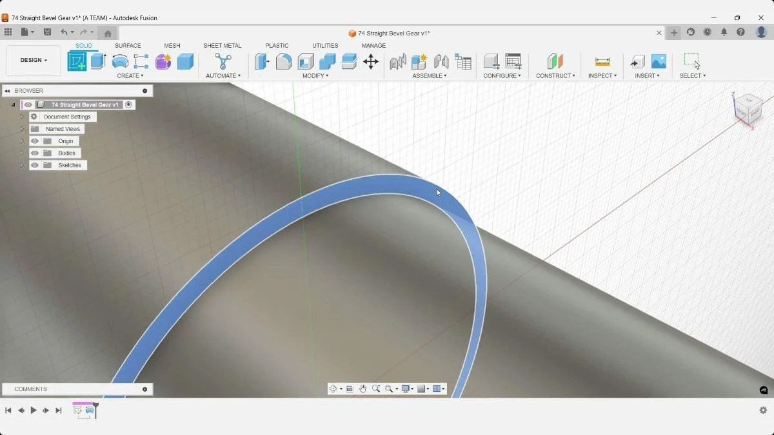Open the Help question mark icon

click(x=741, y=32)
